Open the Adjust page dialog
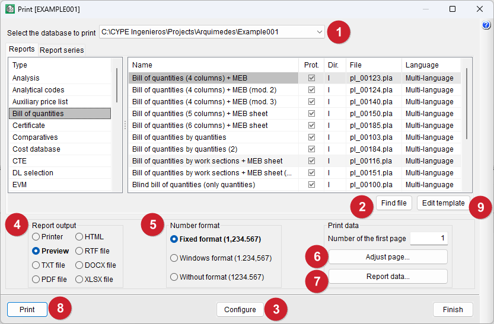This screenshot has height=324, width=494. tap(388, 257)
